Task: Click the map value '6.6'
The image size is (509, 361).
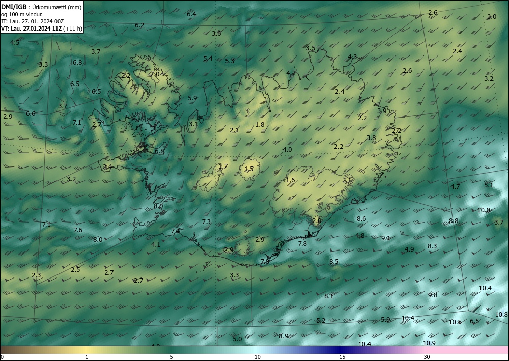Action: coord(31,114)
